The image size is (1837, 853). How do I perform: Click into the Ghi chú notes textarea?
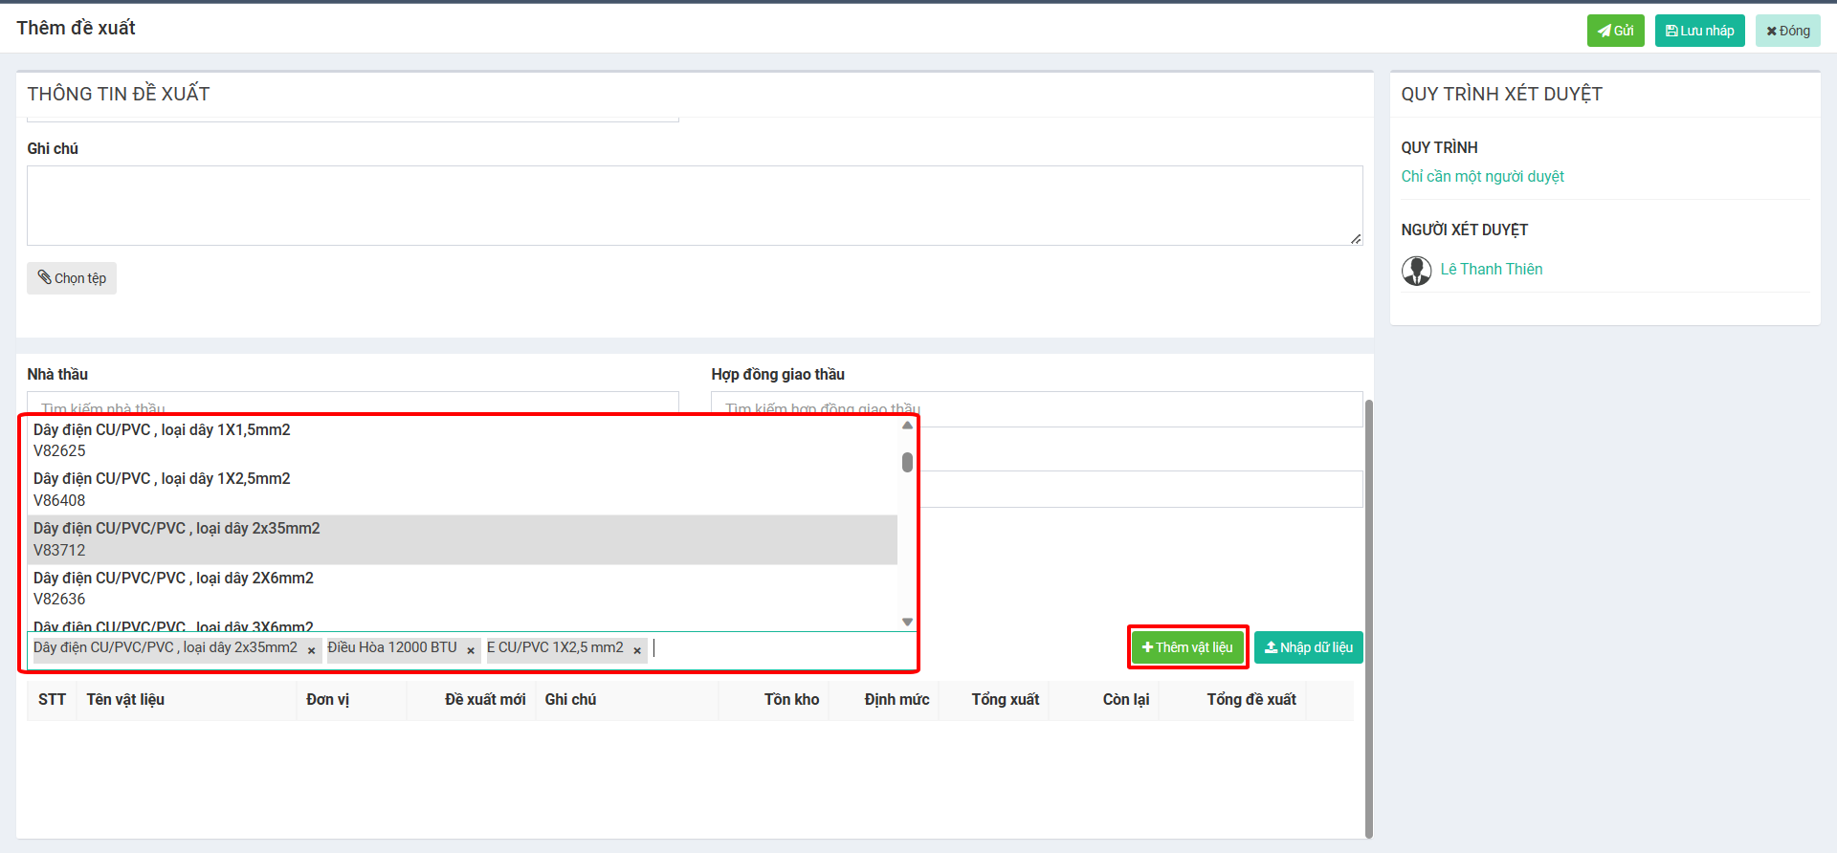694,206
